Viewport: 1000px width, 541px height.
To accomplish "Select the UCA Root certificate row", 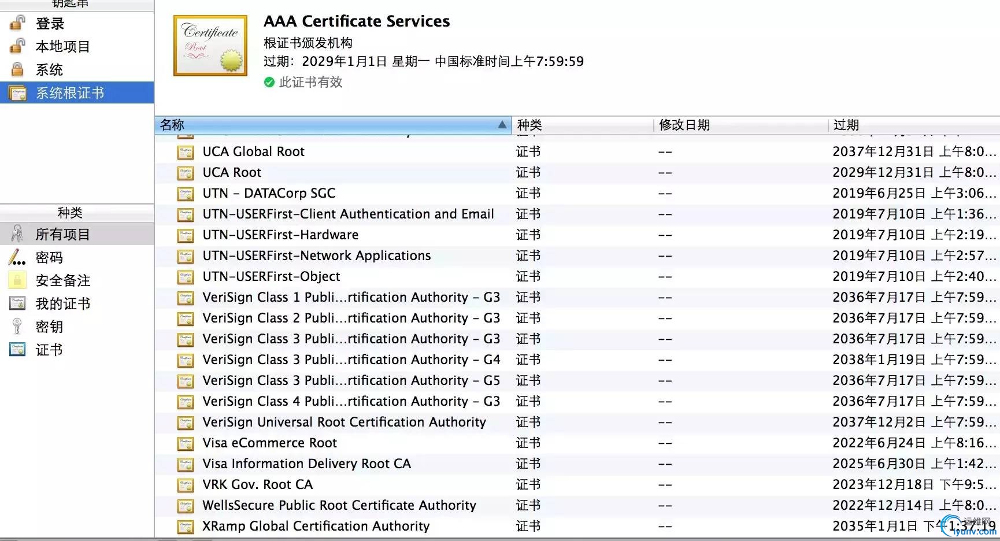I will 577,173.
